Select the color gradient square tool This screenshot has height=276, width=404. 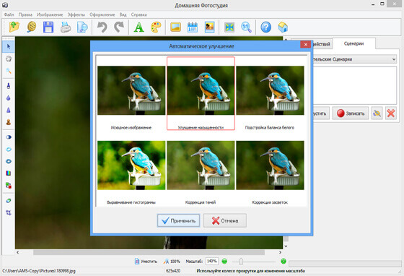point(9,173)
